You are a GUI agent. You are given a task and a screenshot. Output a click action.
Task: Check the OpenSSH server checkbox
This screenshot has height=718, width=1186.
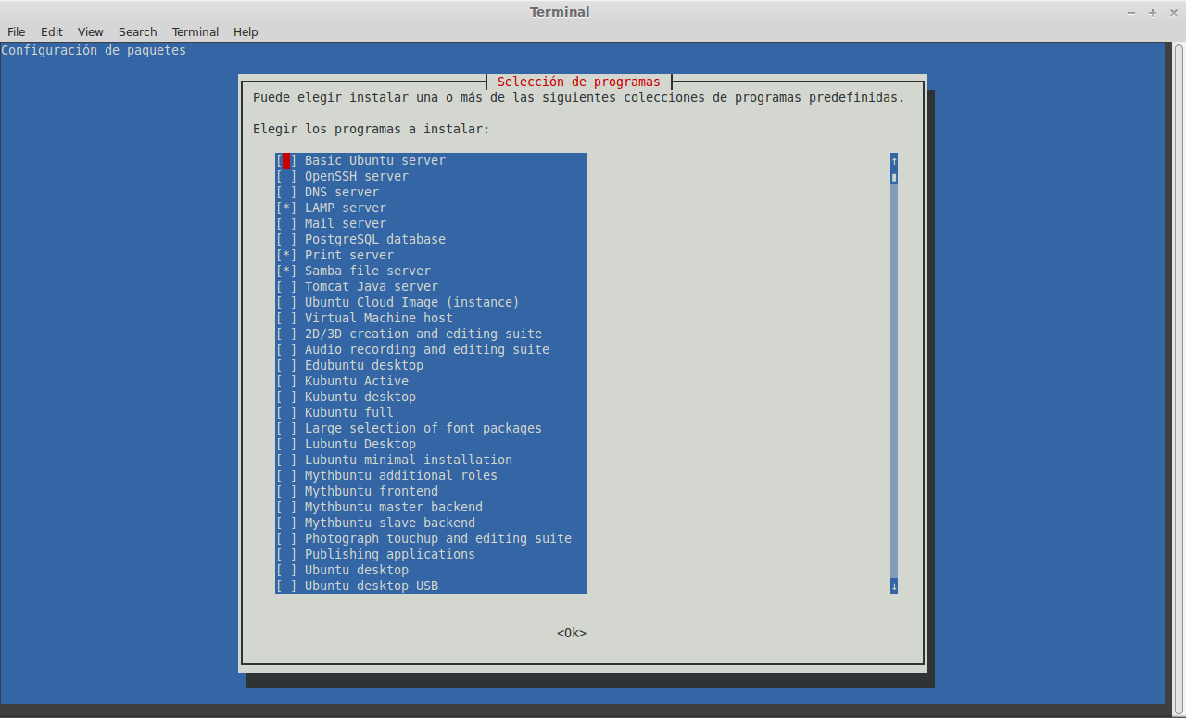tap(286, 176)
